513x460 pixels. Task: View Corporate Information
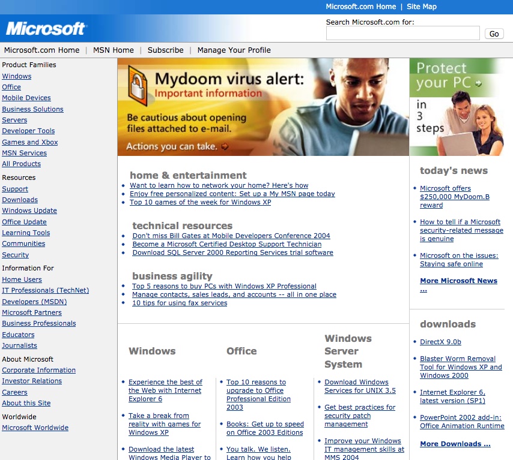38,370
